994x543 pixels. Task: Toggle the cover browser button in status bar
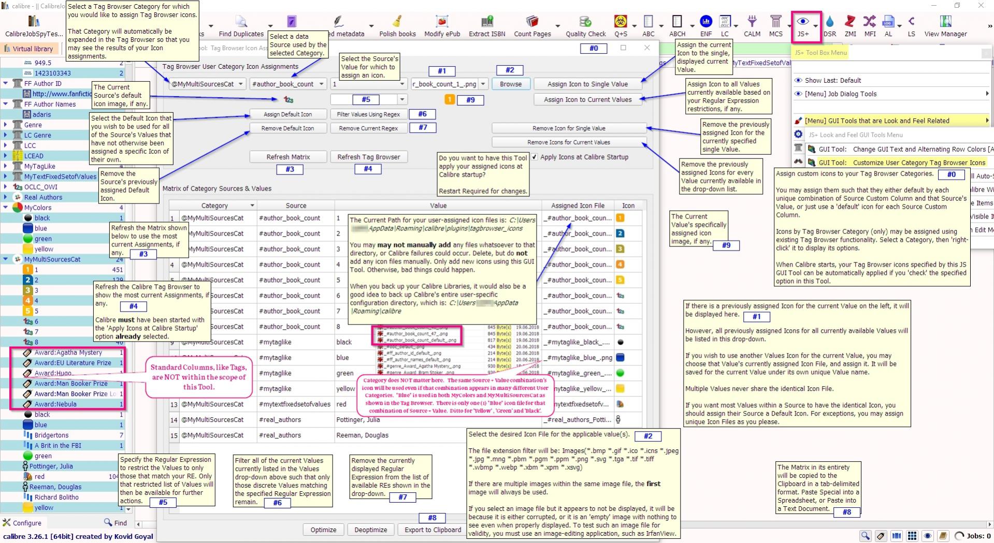click(x=897, y=536)
